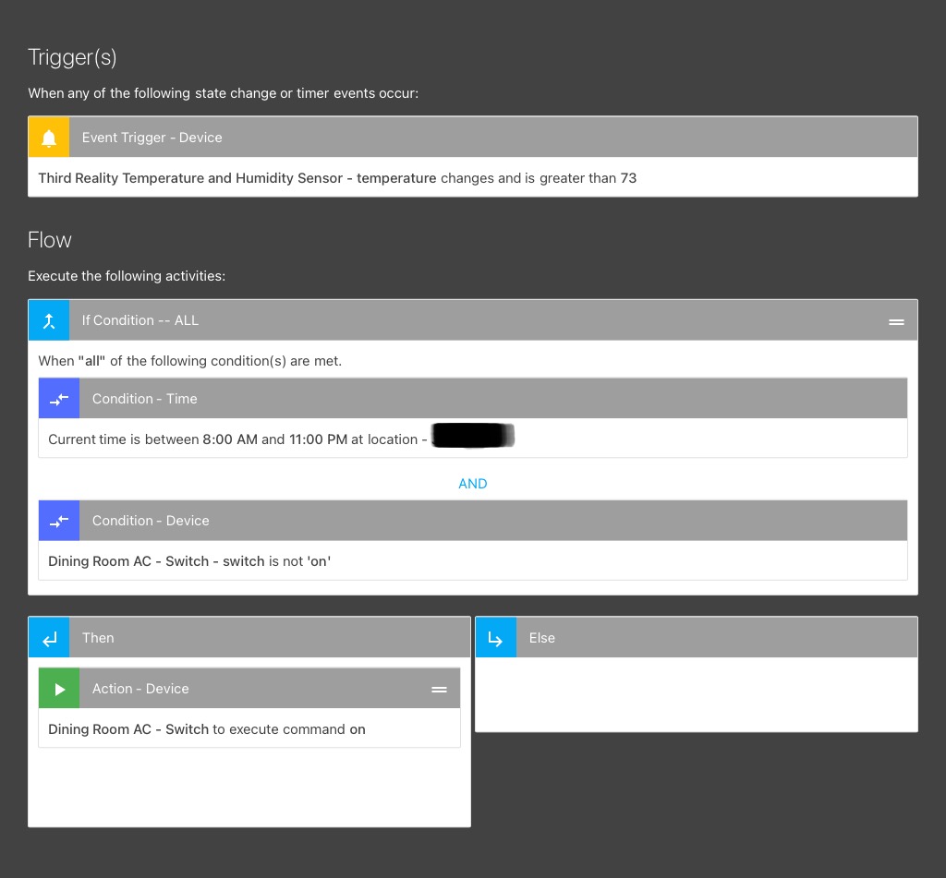Open the Event Trigger - Device header
The height and width of the screenshot is (878, 946).
(x=473, y=138)
